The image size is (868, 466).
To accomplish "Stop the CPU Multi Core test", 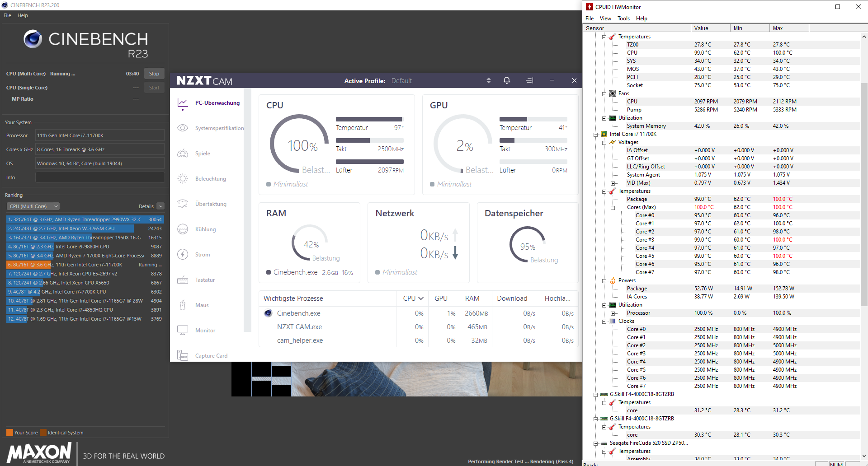I will pyautogui.click(x=154, y=74).
